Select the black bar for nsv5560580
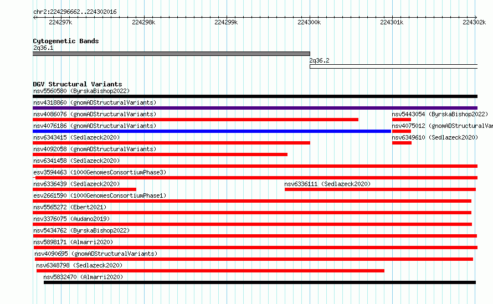This screenshot has width=493, height=304. coord(255,96)
